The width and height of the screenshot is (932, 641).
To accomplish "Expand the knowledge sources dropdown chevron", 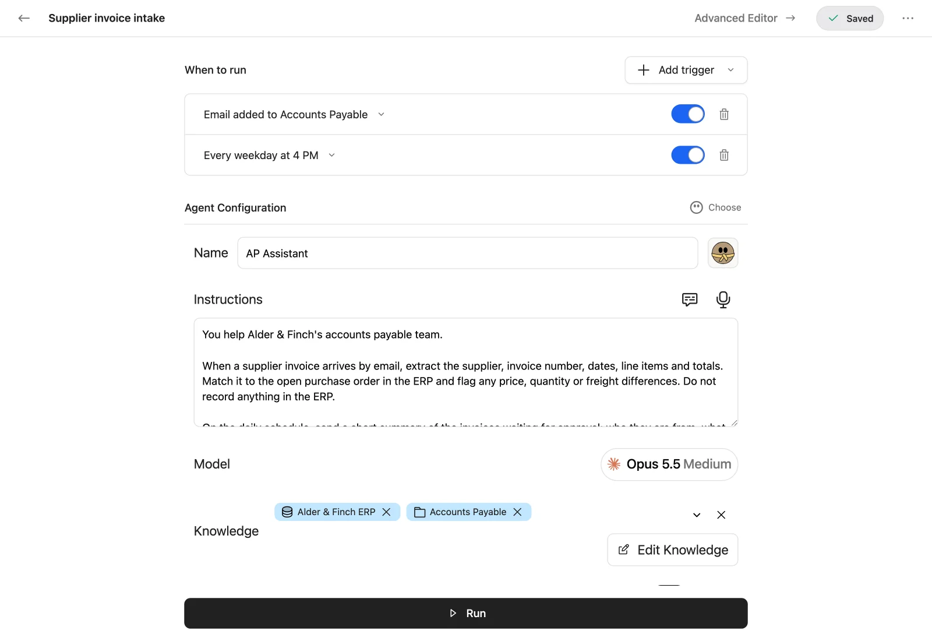I will (697, 515).
